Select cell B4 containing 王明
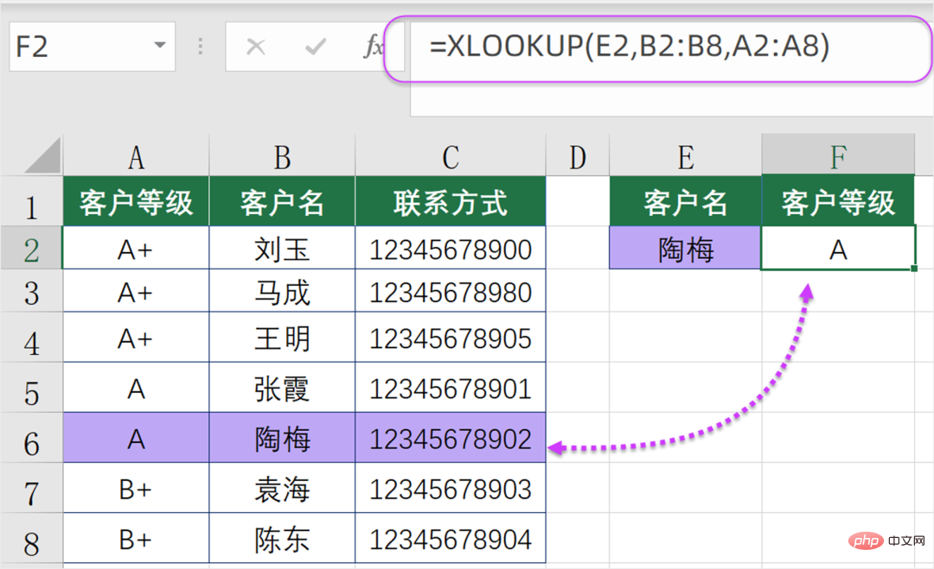The height and width of the screenshot is (569, 934). [282, 337]
